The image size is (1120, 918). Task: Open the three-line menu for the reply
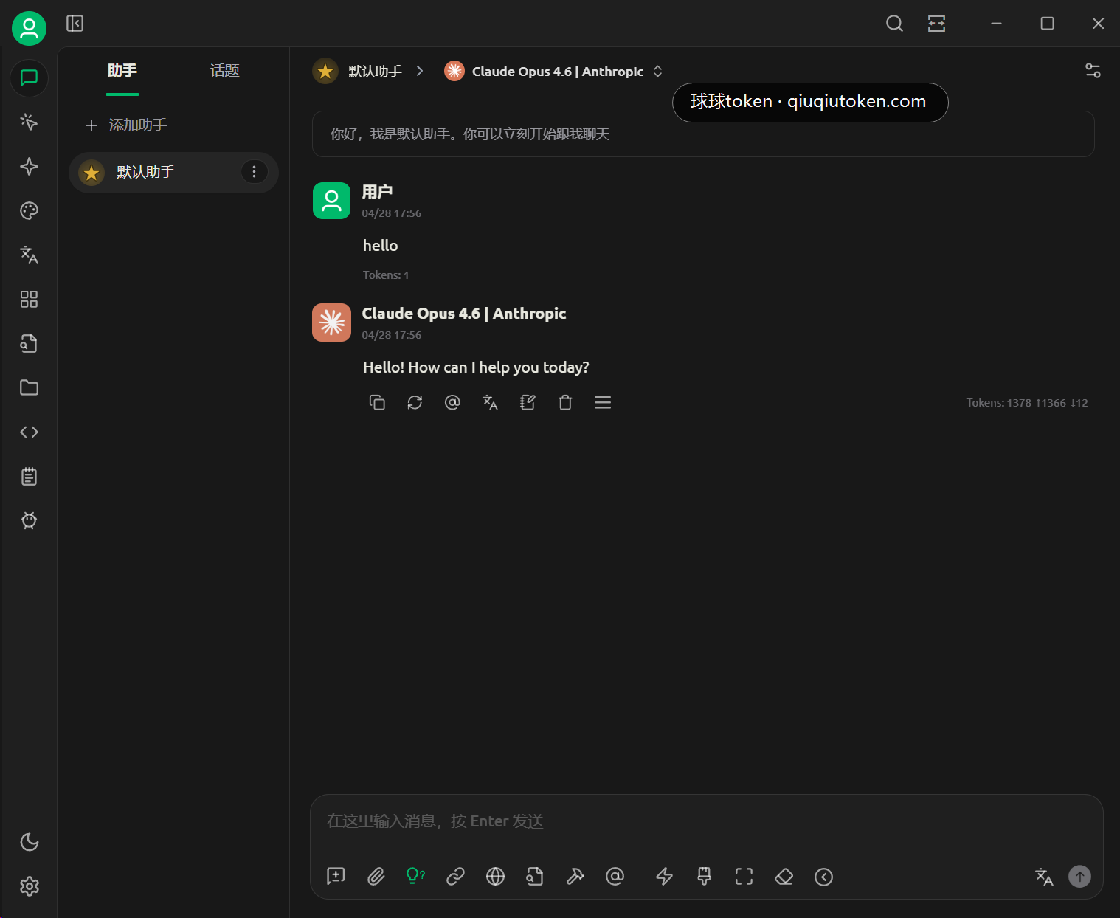tap(603, 402)
